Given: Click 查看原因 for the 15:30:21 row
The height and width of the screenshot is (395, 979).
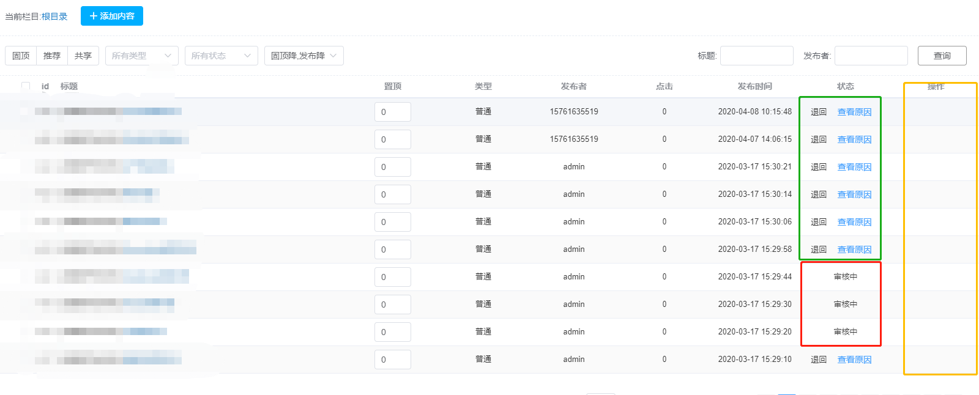Looking at the screenshot, I should (854, 167).
